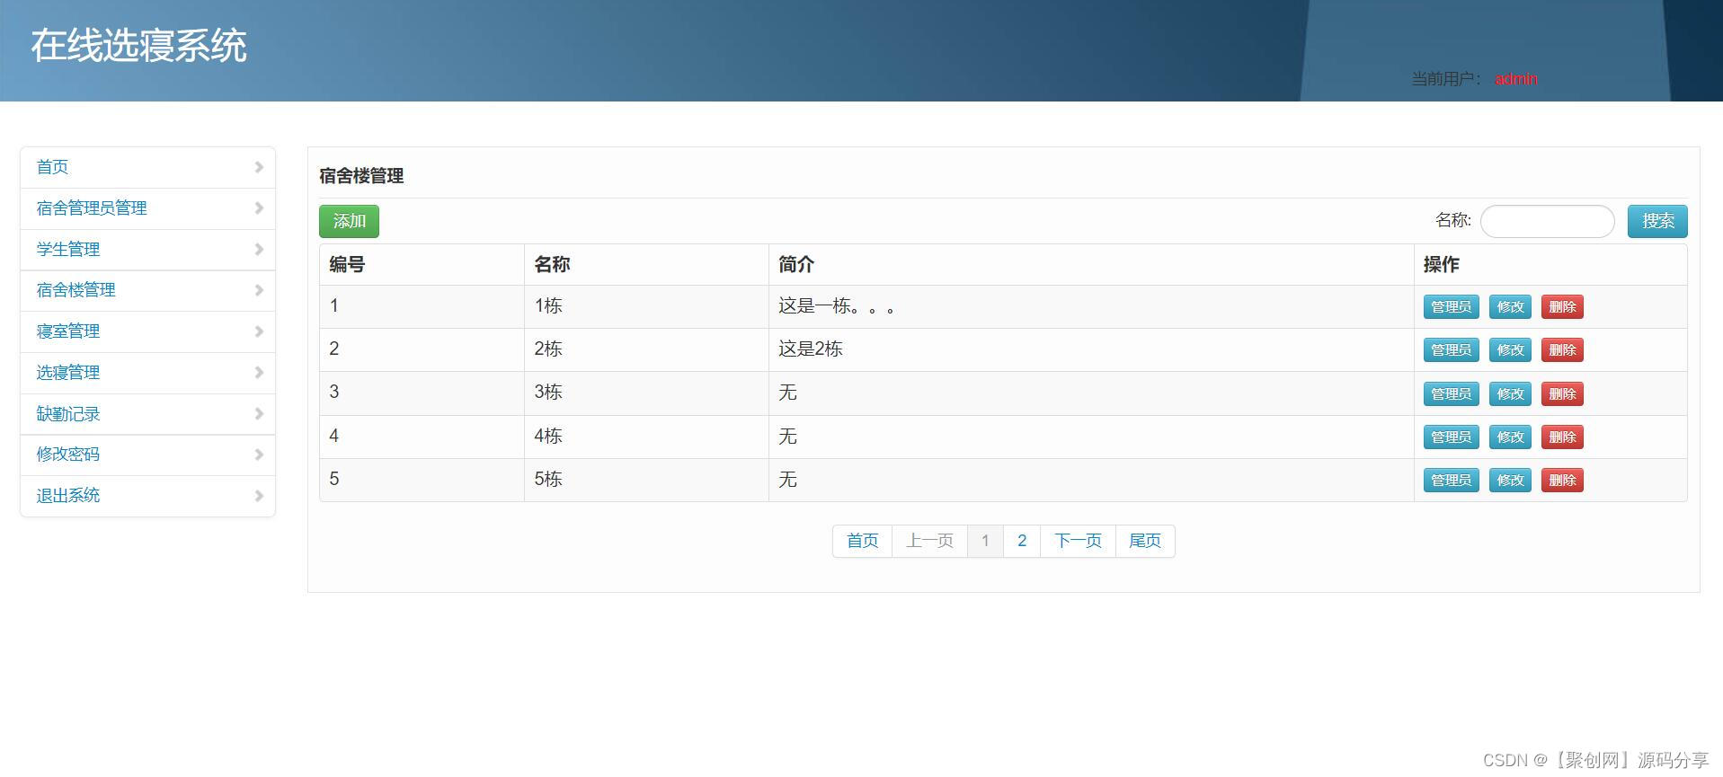Click chevron arrow beside 缺勤记录

click(x=259, y=414)
